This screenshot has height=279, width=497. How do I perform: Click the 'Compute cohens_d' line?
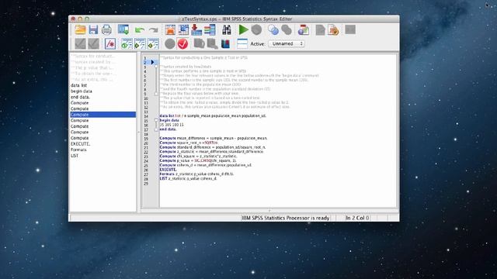205,165
